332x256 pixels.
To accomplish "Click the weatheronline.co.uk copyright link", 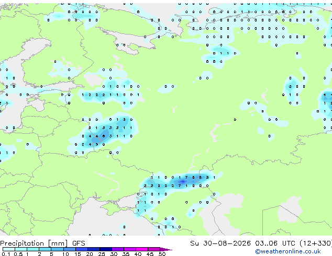I will click(288, 251).
